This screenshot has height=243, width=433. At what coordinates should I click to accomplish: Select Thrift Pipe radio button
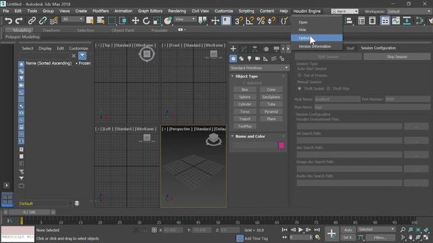tap(328, 88)
